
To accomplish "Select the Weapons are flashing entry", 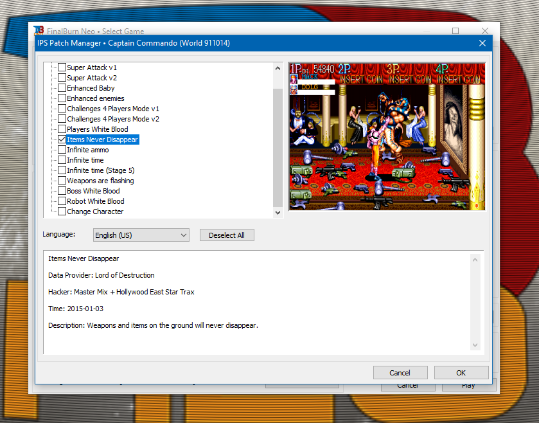I will (100, 181).
